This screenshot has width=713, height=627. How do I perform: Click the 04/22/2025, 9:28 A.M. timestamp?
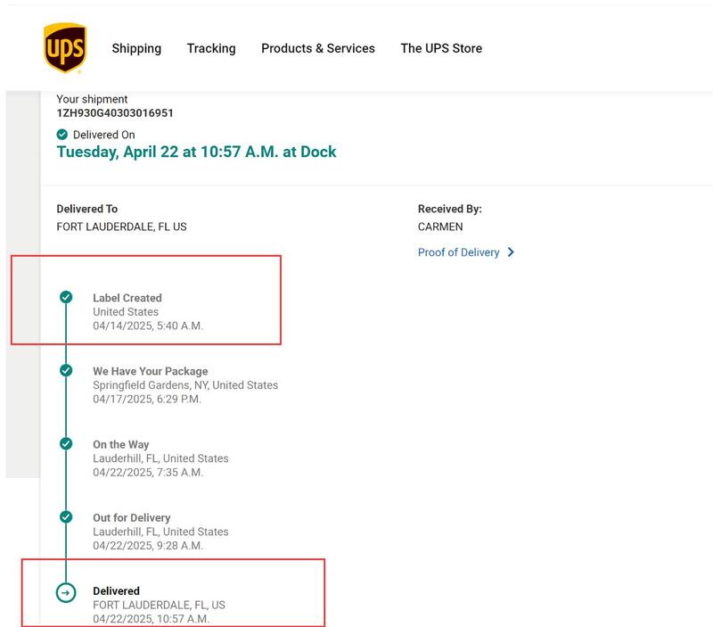click(148, 546)
